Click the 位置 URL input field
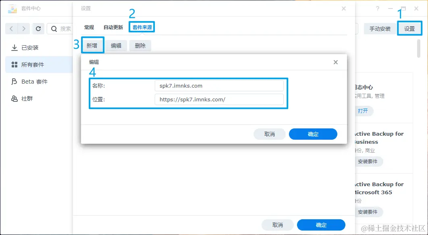The height and width of the screenshot is (235, 428). click(220, 99)
